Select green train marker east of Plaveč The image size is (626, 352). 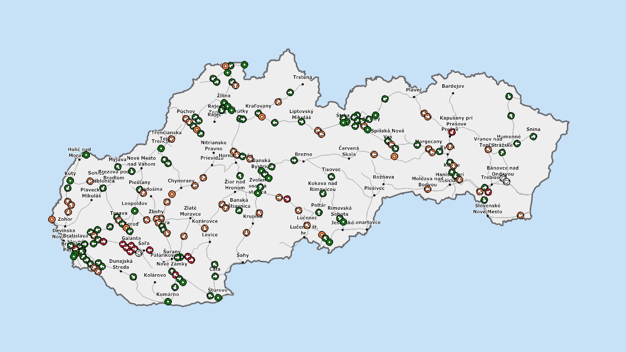[508, 96]
